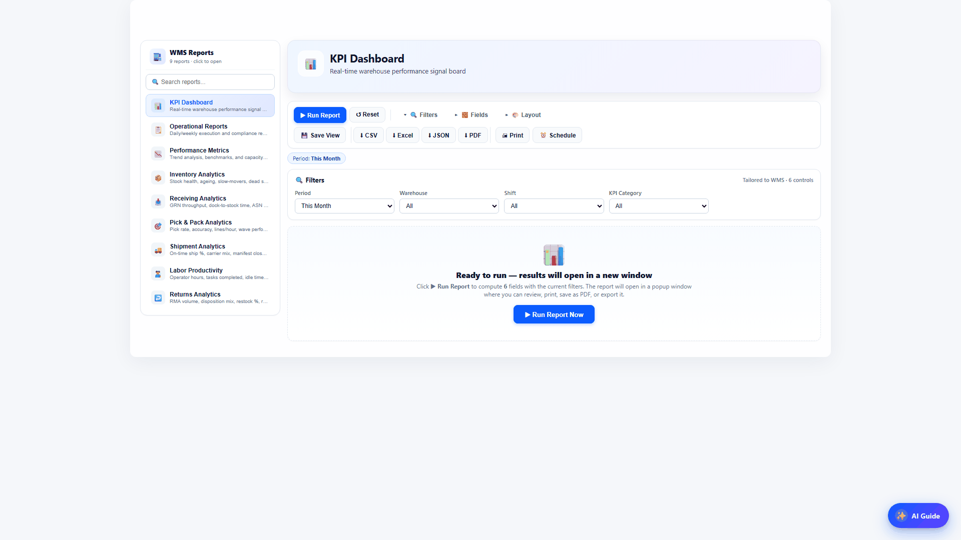This screenshot has width=961, height=540.
Task: Click the magnifier icon beside the Filters heading
Action: [299, 180]
